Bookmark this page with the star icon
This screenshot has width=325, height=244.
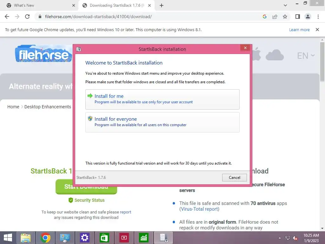click(x=285, y=17)
